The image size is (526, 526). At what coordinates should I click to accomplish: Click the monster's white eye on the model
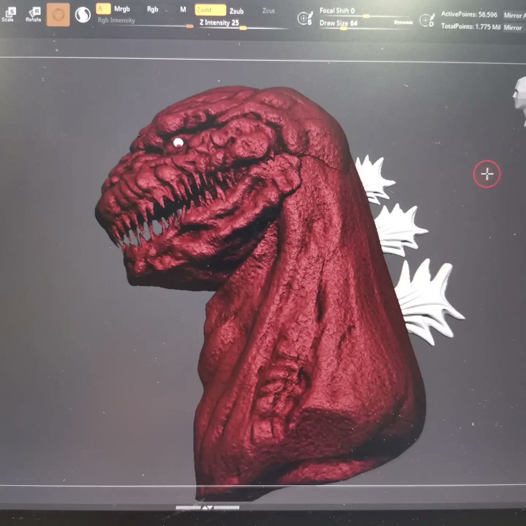point(178,142)
